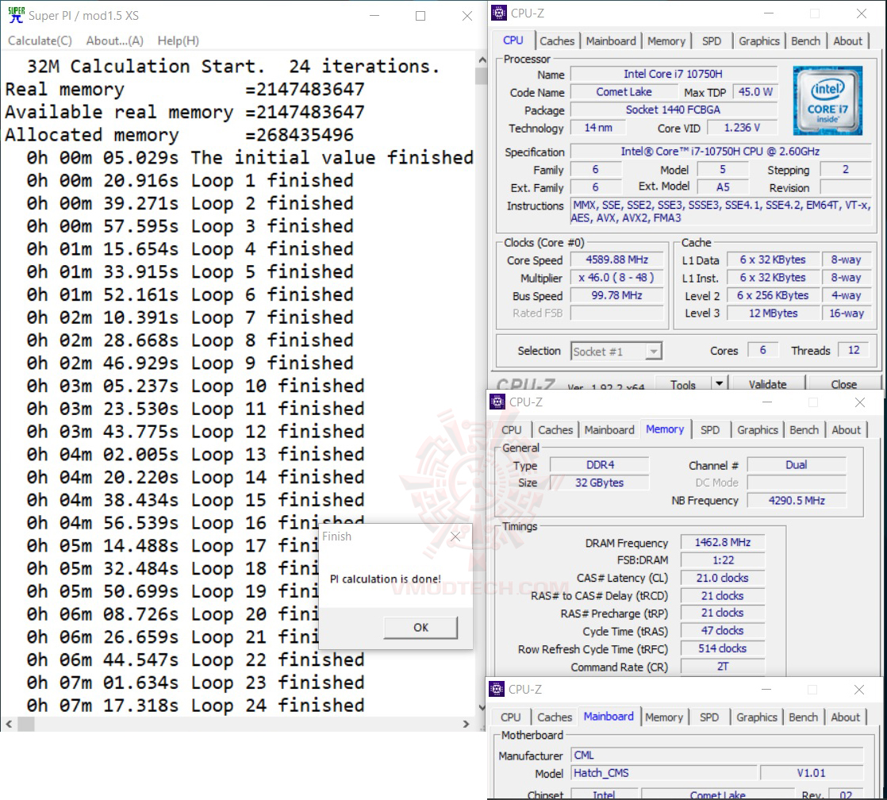Click the Multiplier value x 46.0 (8 - 48)

tap(616, 278)
